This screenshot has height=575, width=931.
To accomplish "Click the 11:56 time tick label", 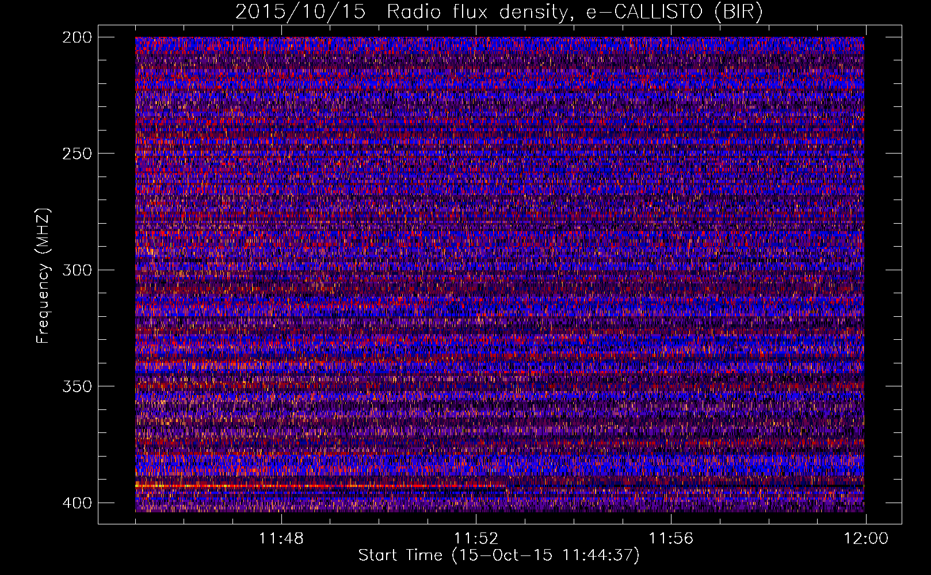I will click(671, 539).
